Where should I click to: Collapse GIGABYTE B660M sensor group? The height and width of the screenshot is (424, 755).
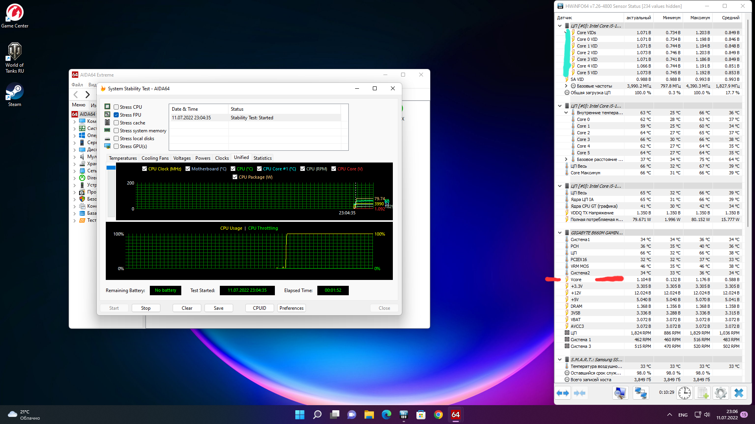(560, 233)
